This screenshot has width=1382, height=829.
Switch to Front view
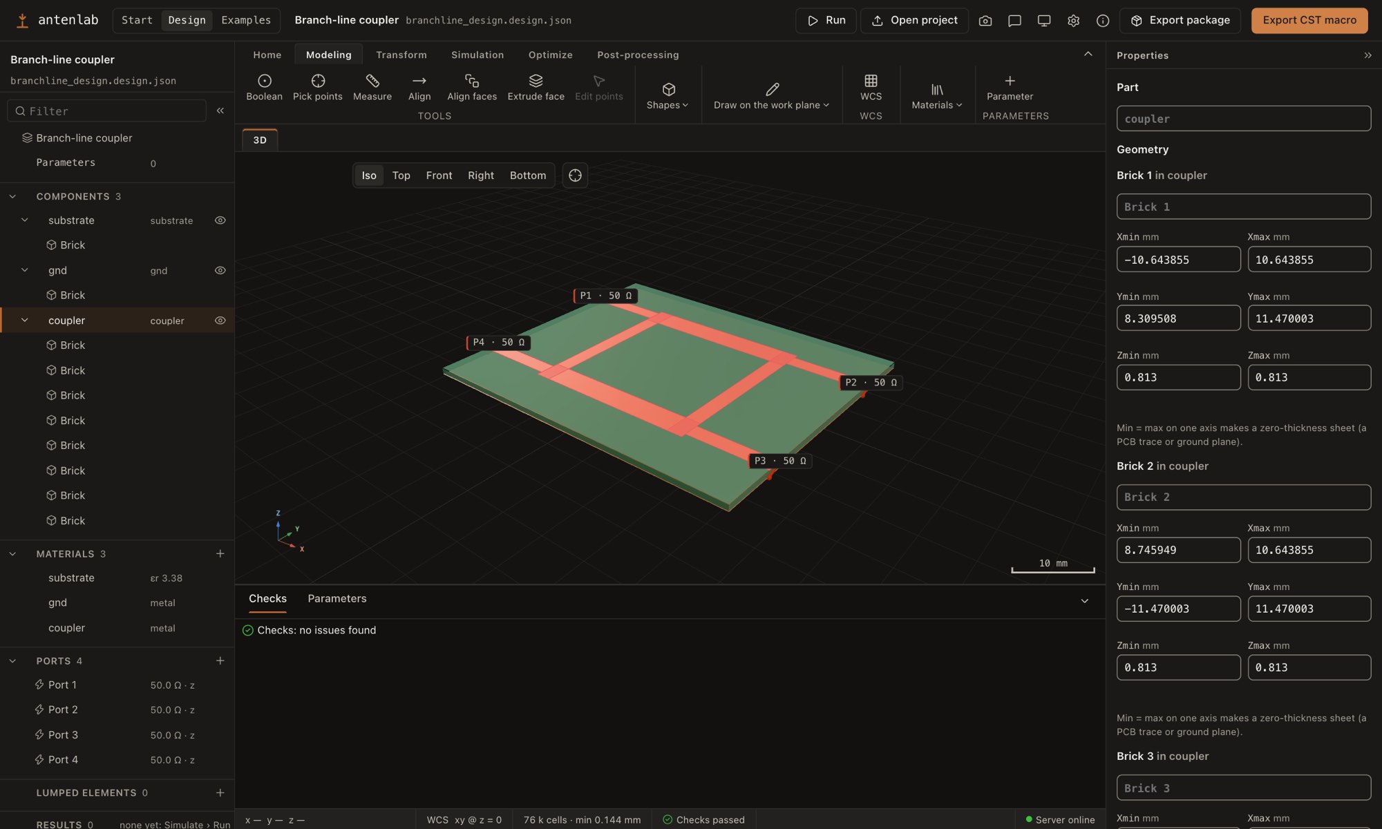click(439, 175)
